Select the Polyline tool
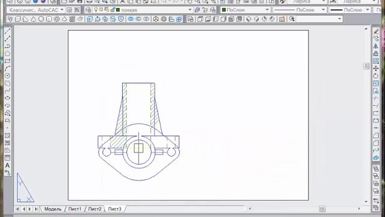385x217 pixels. coord(7,46)
